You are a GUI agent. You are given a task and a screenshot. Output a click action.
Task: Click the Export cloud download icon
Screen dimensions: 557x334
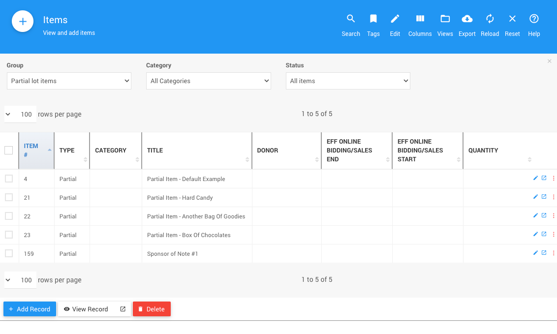click(x=467, y=19)
